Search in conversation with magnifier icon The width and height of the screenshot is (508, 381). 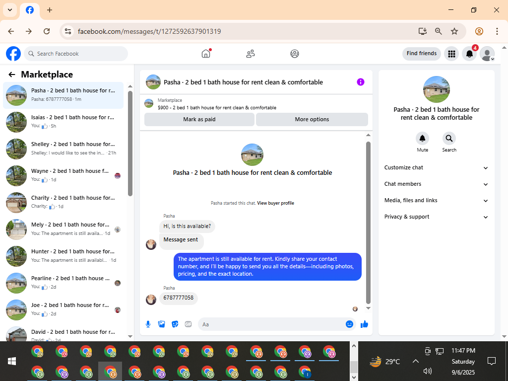click(x=449, y=139)
